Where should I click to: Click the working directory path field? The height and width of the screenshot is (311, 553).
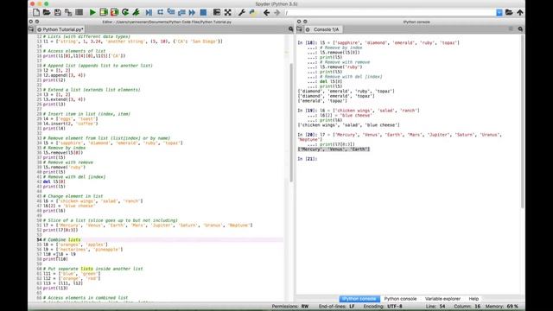390,13
